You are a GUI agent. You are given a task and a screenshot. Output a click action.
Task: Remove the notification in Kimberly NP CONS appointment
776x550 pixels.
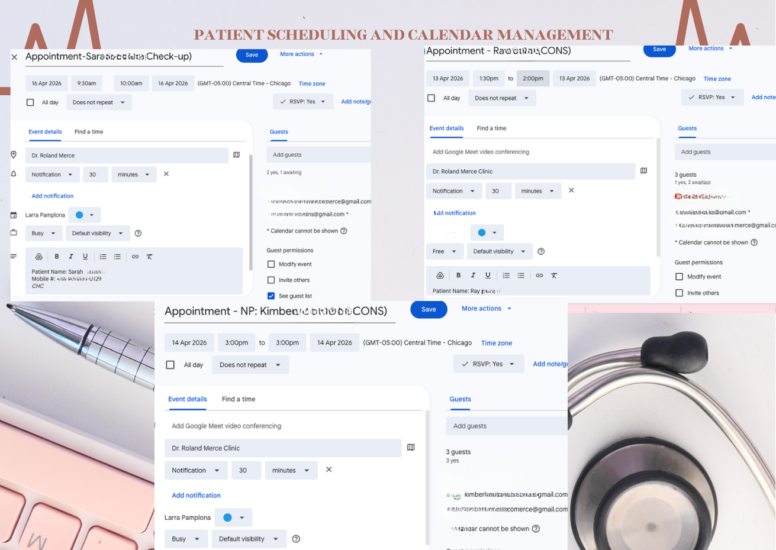pos(329,470)
